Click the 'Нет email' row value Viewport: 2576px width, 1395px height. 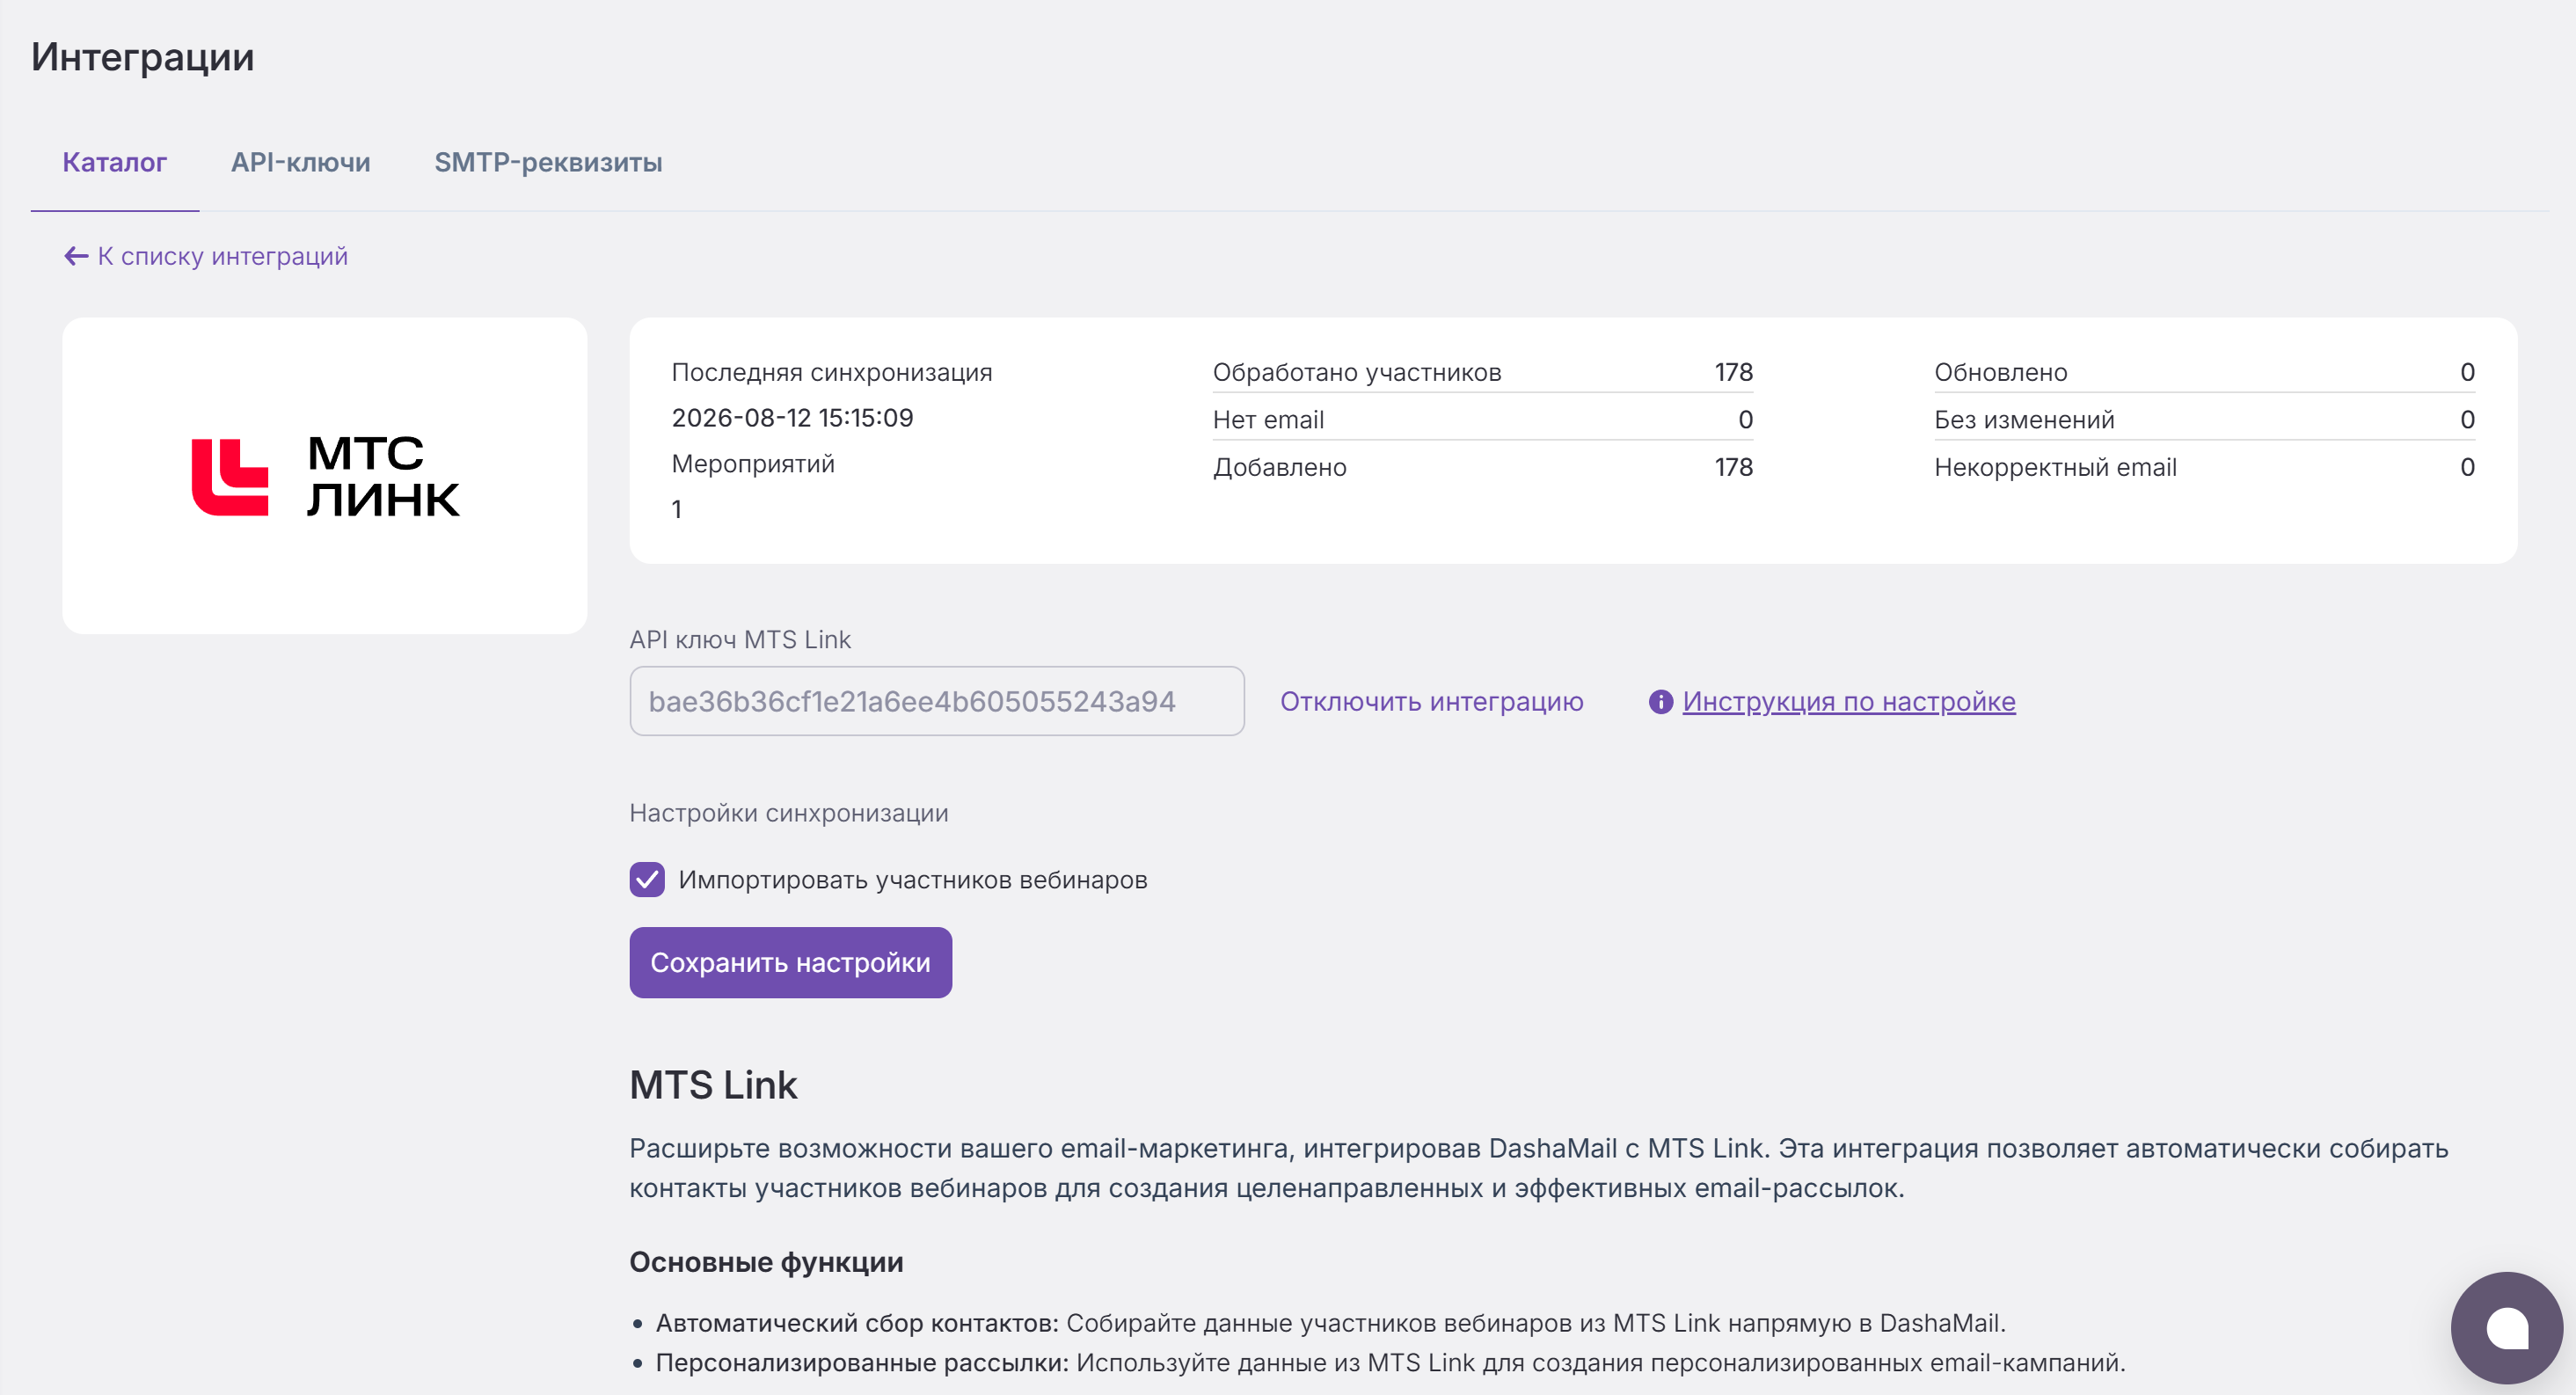tap(1746, 420)
